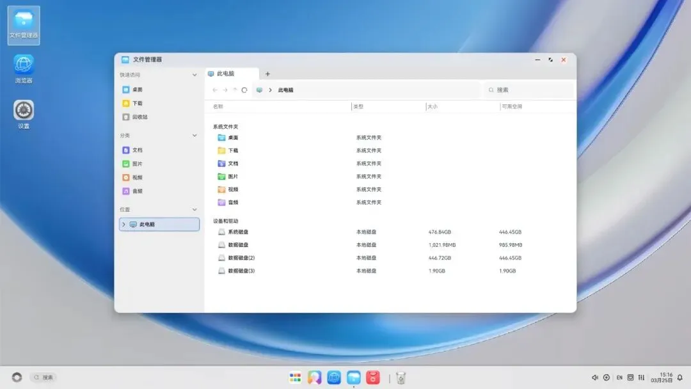Click the 系统文件夹 group heading
This screenshot has height=389, width=691.
[226, 127]
